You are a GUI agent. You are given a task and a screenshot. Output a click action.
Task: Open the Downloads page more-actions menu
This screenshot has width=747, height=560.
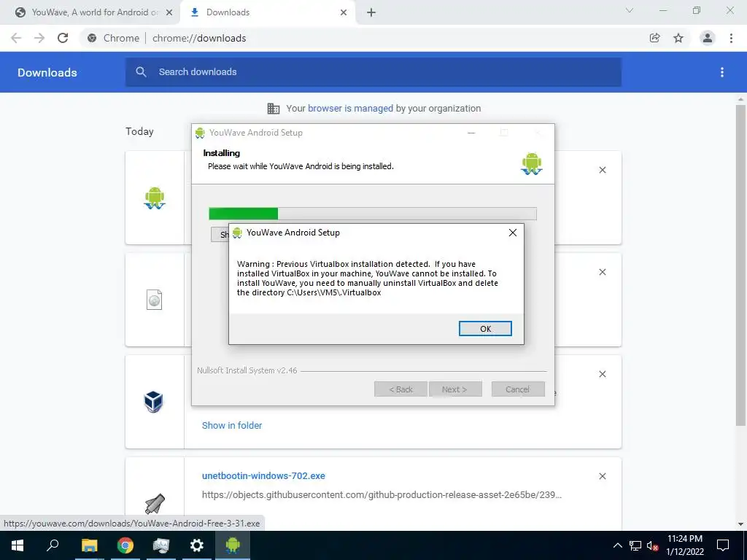click(x=722, y=72)
